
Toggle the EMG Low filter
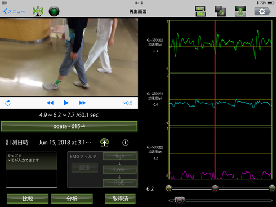pos(119,169)
